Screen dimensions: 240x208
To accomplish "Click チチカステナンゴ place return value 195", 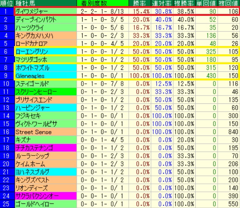I will (233, 148).
